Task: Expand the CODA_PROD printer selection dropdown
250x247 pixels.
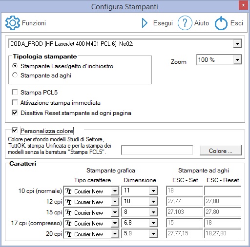Action: [x=237, y=43]
